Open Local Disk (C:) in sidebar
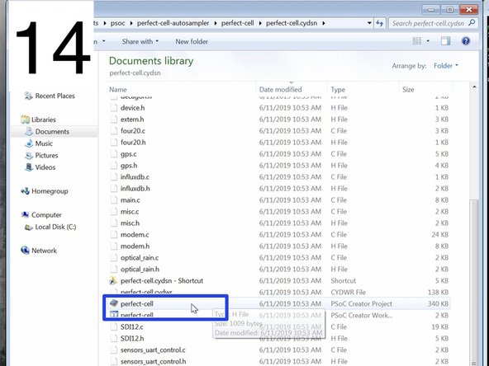This screenshot has height=366, width=489. pos(50,227)
